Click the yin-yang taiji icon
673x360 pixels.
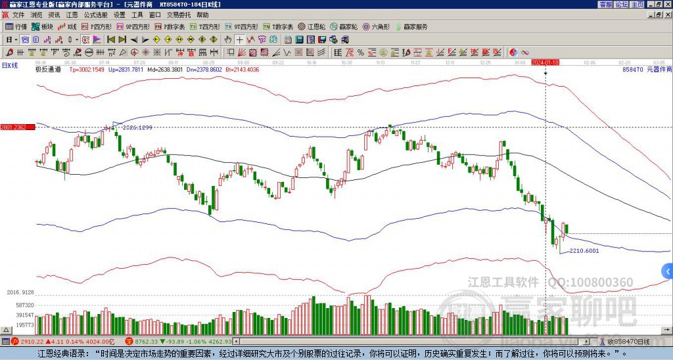click(x=513, y=53)
